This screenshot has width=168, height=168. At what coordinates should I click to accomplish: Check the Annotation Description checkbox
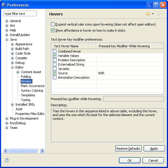(x=54, y=77)
